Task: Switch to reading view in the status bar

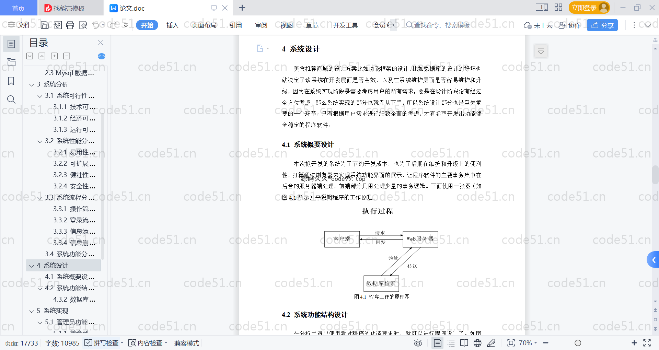Action: coord(464,343)
